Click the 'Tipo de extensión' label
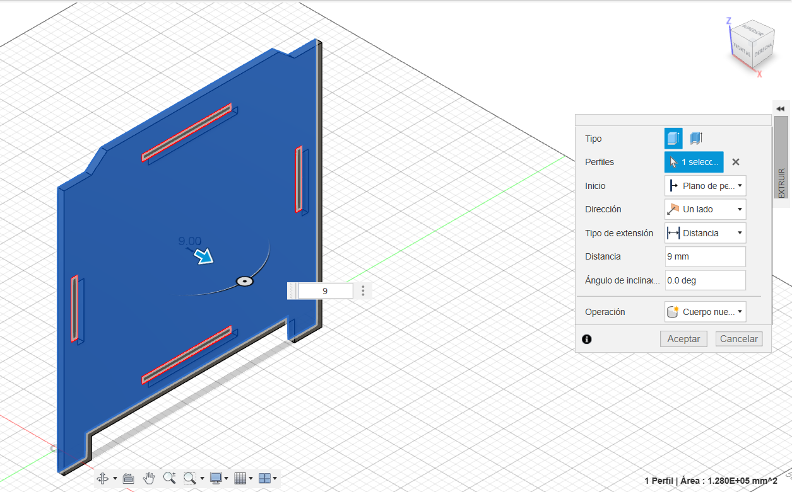The image size is (792, 492). click(619, 233)
